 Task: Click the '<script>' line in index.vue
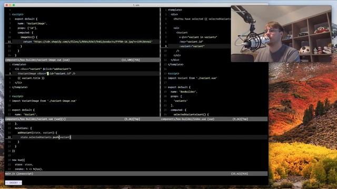pyautogui.click(x=173, y=73)
